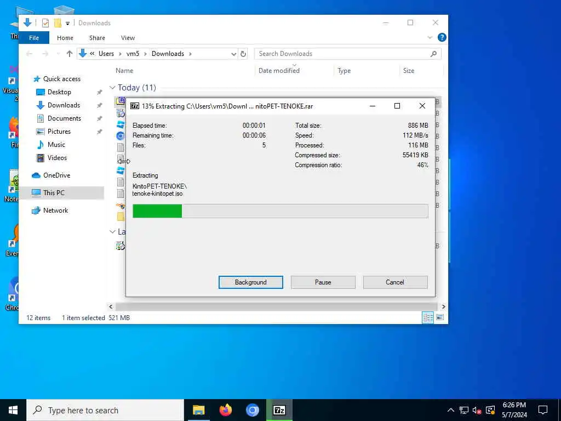
Task: Go back in Explorer navigation
Action: click(x=30, y=54)
